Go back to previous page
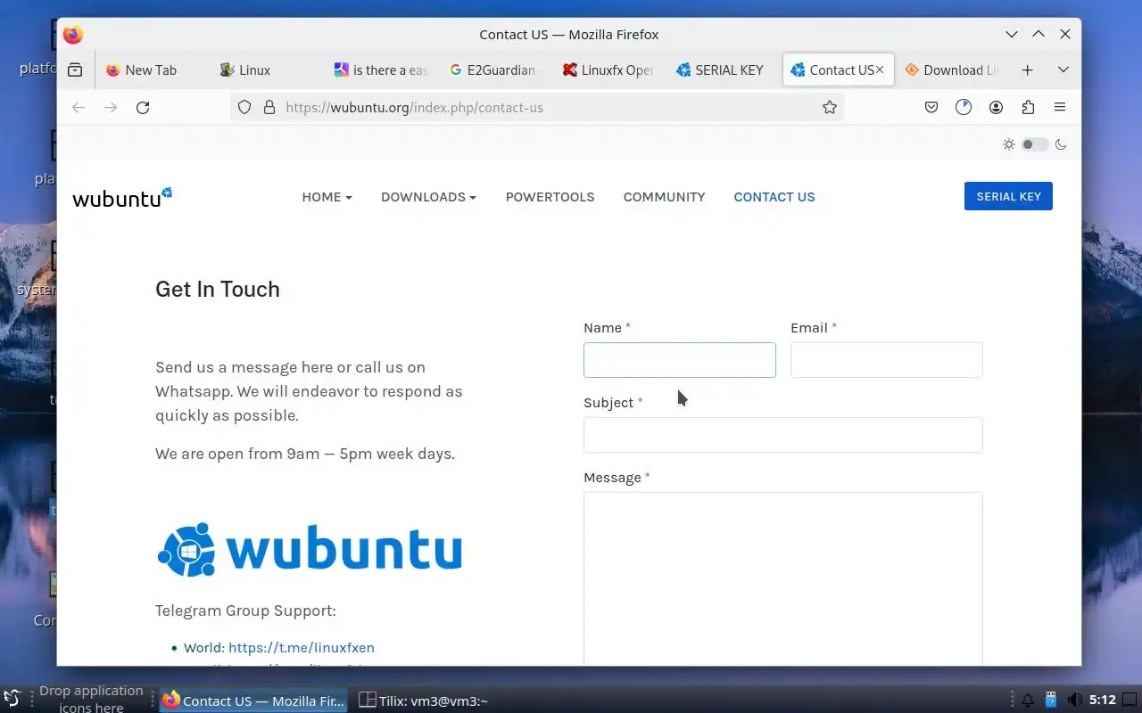Image resolution: width=1142 pixels, height=713 pixels. pos(79,107)
